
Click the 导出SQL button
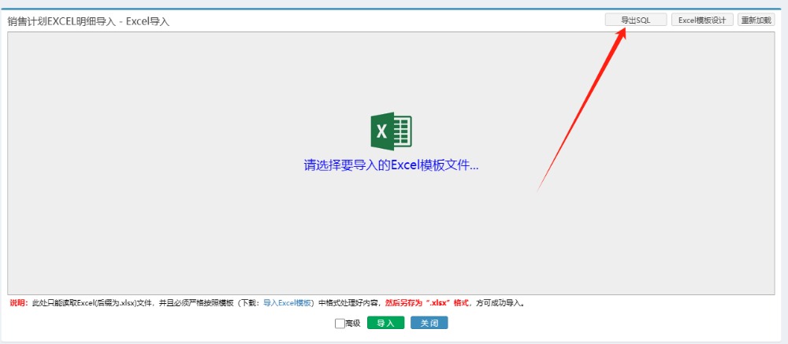point(635,20)
